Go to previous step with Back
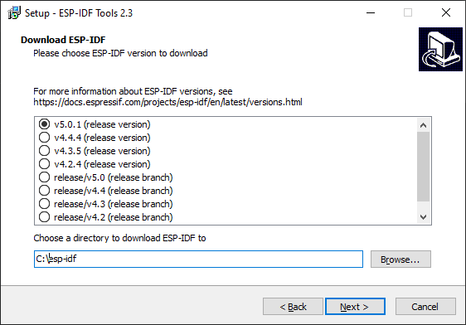The image size is (466, 325). point(293,306)
